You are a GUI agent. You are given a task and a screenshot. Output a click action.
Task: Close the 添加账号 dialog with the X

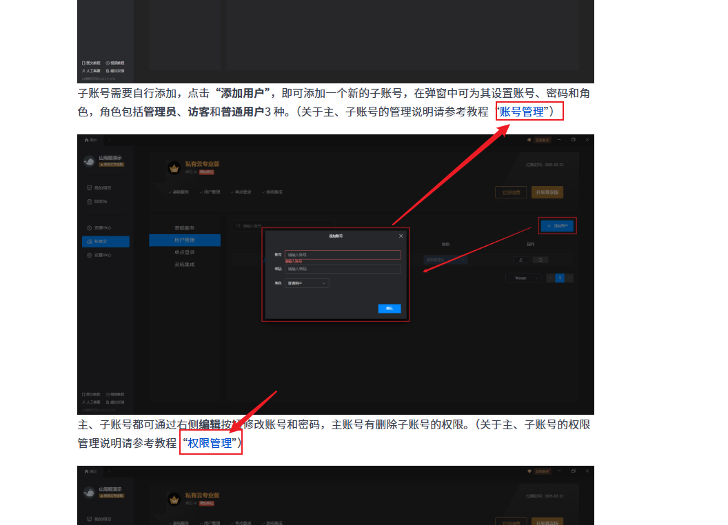point(401,236)
